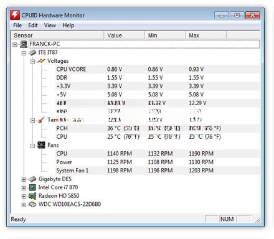Viewport: 274px width, 239px height.
Task: Click the NUM status bar indicator
Action: click(227, 219)
